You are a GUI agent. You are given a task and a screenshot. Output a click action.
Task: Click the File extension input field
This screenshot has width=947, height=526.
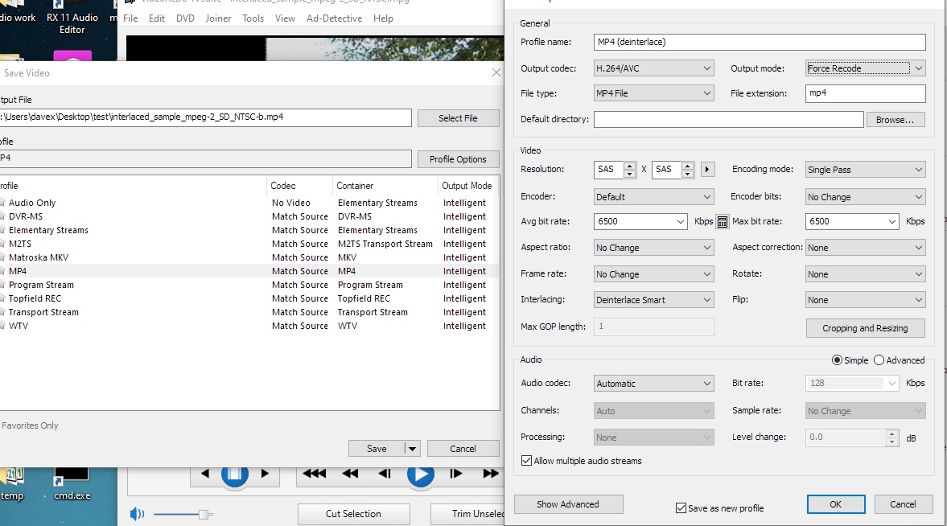[x=865, y=93]
